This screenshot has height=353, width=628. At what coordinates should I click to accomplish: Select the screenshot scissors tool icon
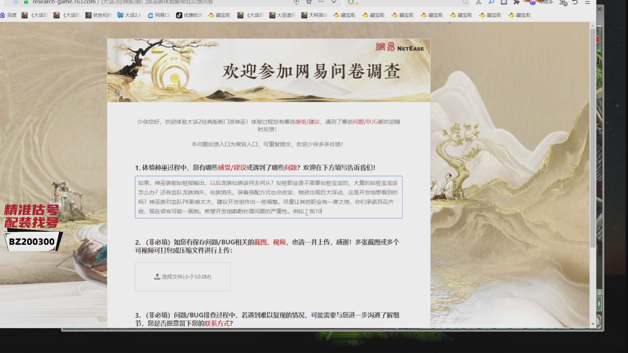[x=479, y=3]
